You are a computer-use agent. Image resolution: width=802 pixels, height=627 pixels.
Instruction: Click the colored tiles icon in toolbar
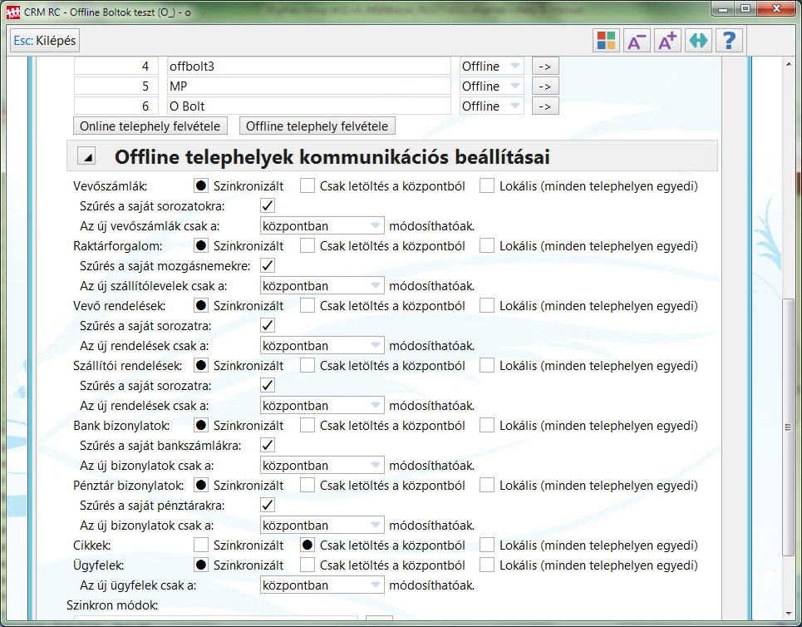click(606, 41)
